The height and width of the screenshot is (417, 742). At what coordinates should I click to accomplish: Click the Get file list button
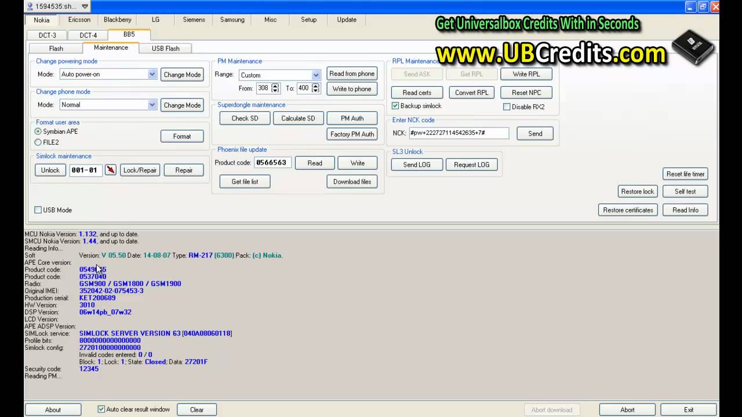coord(245,181)
